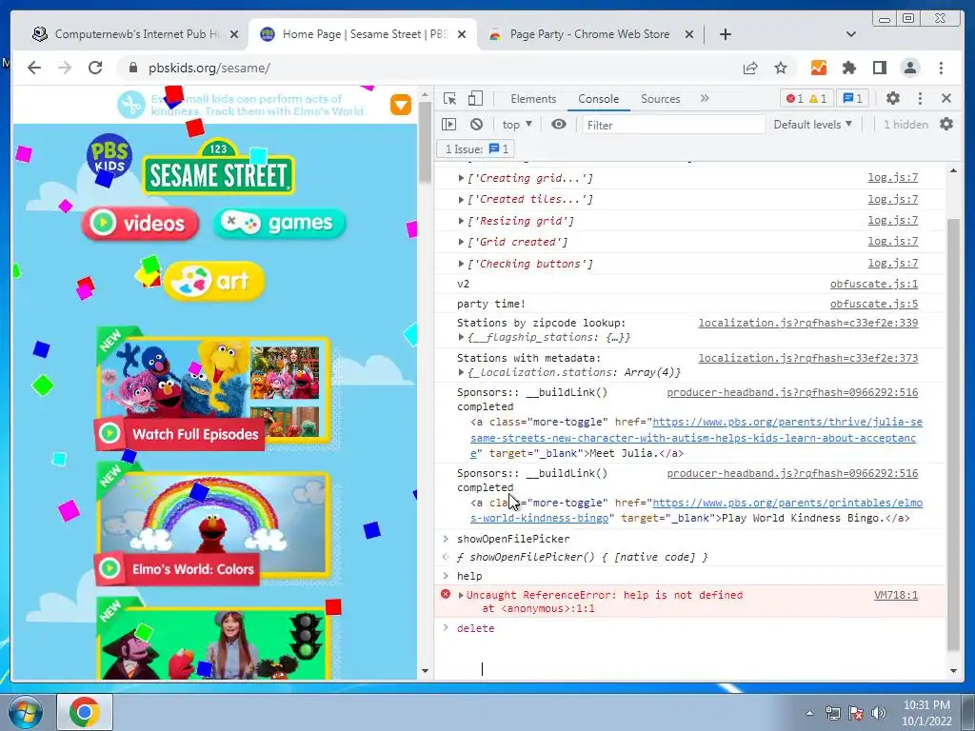
Task: Open obfuscate.js:5 source link
Action: 874,304
